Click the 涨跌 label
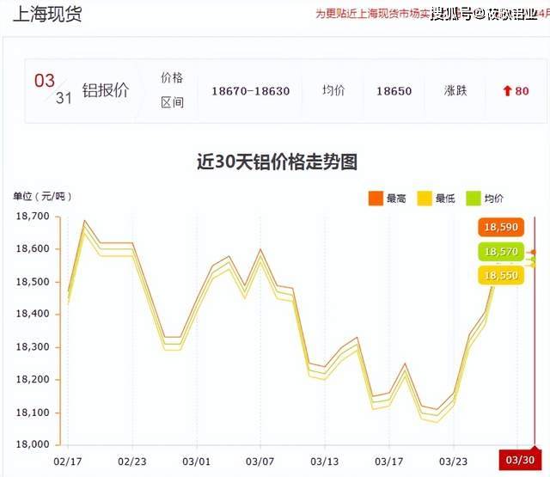The height and width of the screenshot is (477, 550). pyautogui.click(x=455, y=91)
